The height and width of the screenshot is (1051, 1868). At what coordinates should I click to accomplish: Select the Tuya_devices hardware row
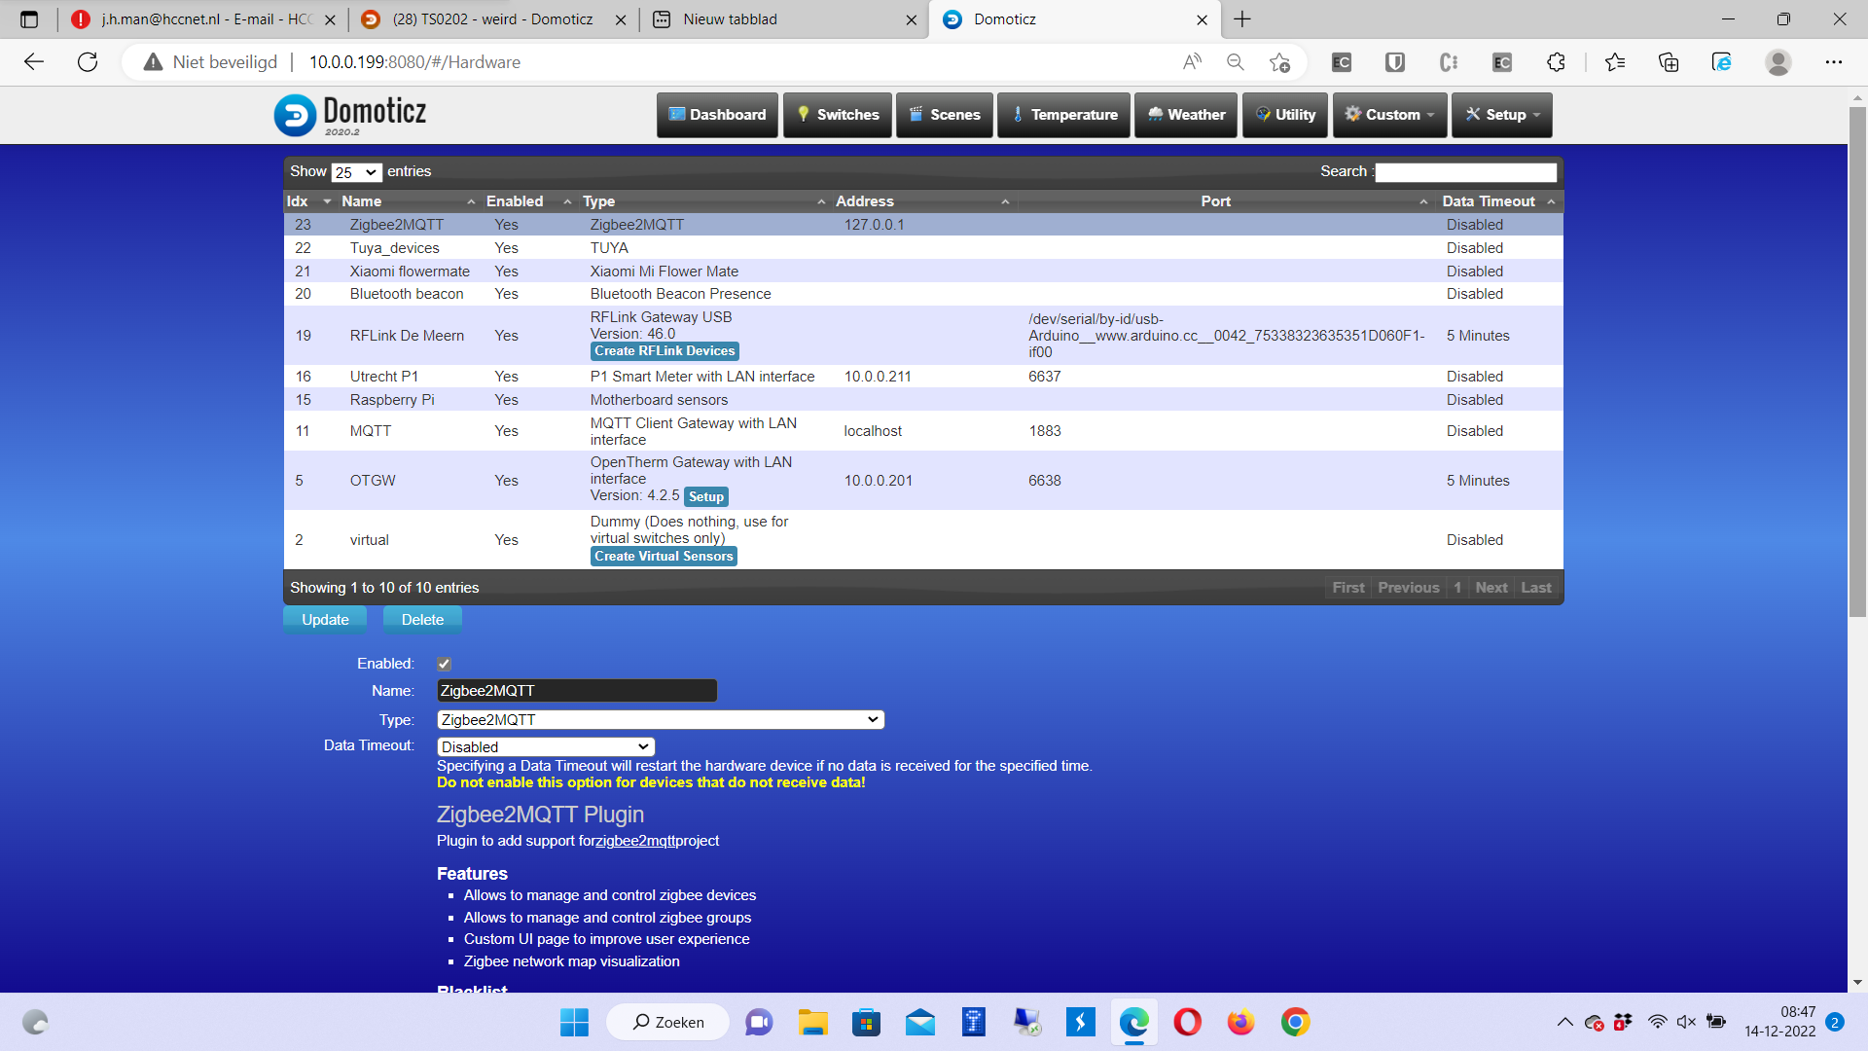click(923, 248)
